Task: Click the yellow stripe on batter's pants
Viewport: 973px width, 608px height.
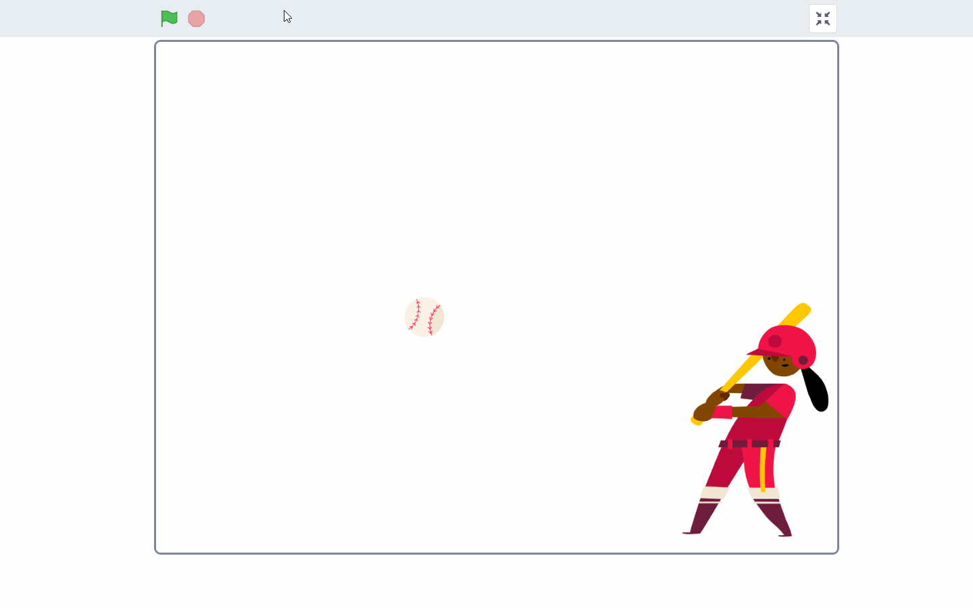Action: 763,469
